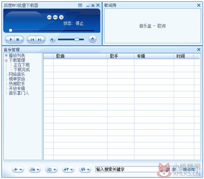Toggle the equalizer round icon
This screenshot has width=204, height=179.
pos(55,17)
